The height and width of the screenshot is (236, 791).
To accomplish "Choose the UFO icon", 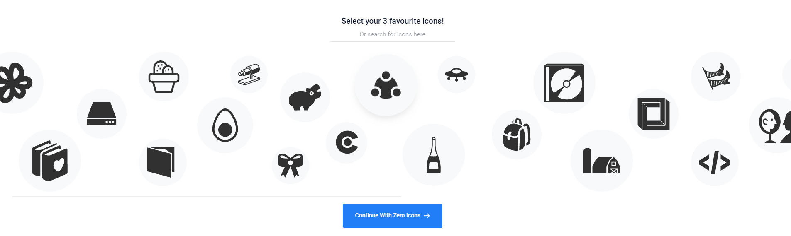I will [457, 75].
